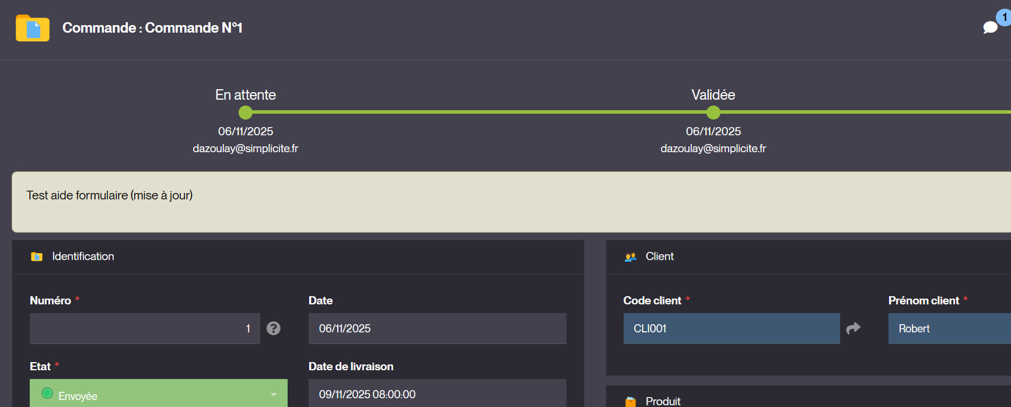
Task: Open the comments chat bubble icon
Action: 990,27
